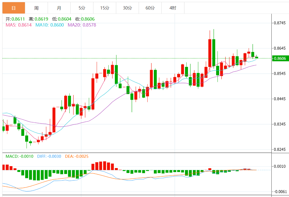The width and height of the screenshot is (289, 197).
Task: Click the 0.8545 price axis label
Action: pos(280,74)
